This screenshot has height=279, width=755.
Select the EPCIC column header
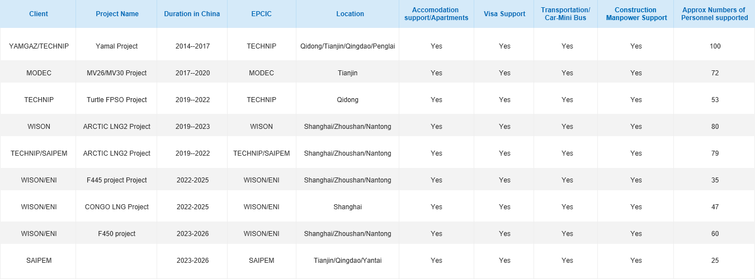pyautogui.click(x=261, y=14)
